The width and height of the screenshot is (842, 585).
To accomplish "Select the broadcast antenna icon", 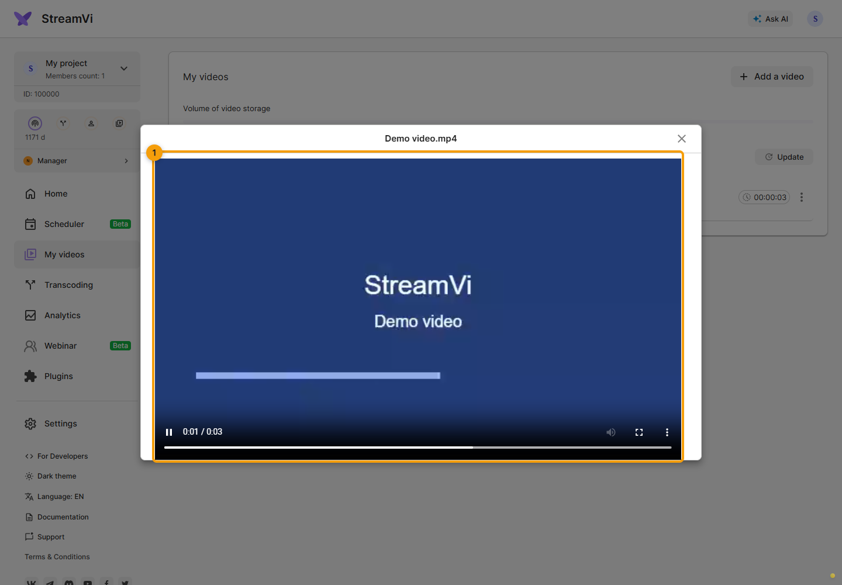I will point(35,123).
